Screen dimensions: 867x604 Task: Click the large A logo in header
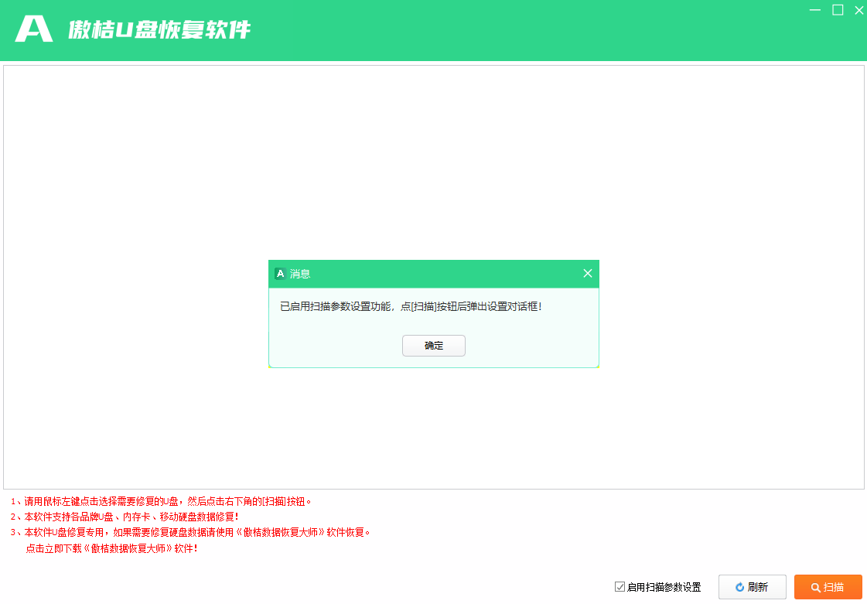click(x=34, y=29)
